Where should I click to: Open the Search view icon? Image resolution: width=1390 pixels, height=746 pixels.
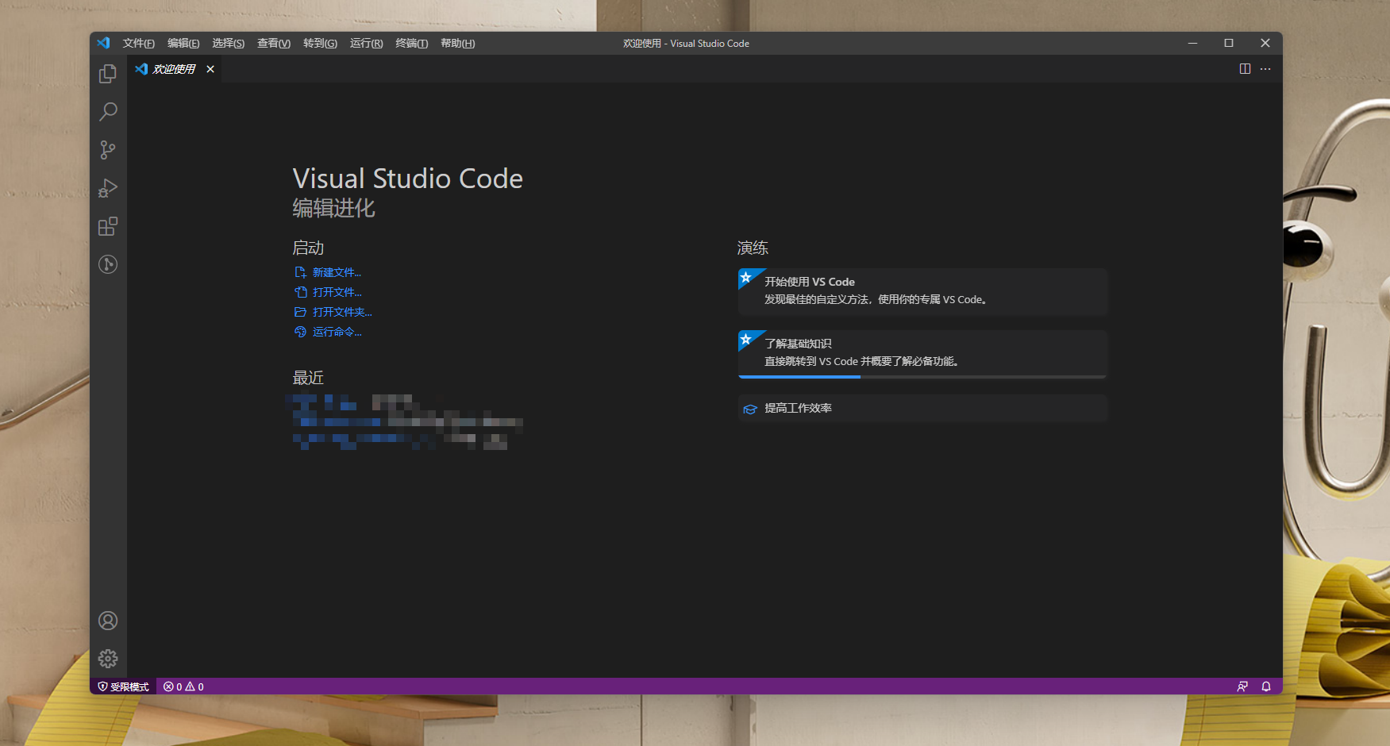[x=108, y=112]
